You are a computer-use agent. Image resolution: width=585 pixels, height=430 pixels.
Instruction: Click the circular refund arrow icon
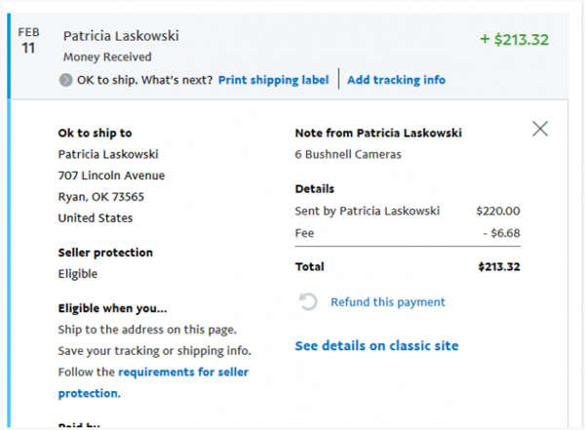coord(308,301)
